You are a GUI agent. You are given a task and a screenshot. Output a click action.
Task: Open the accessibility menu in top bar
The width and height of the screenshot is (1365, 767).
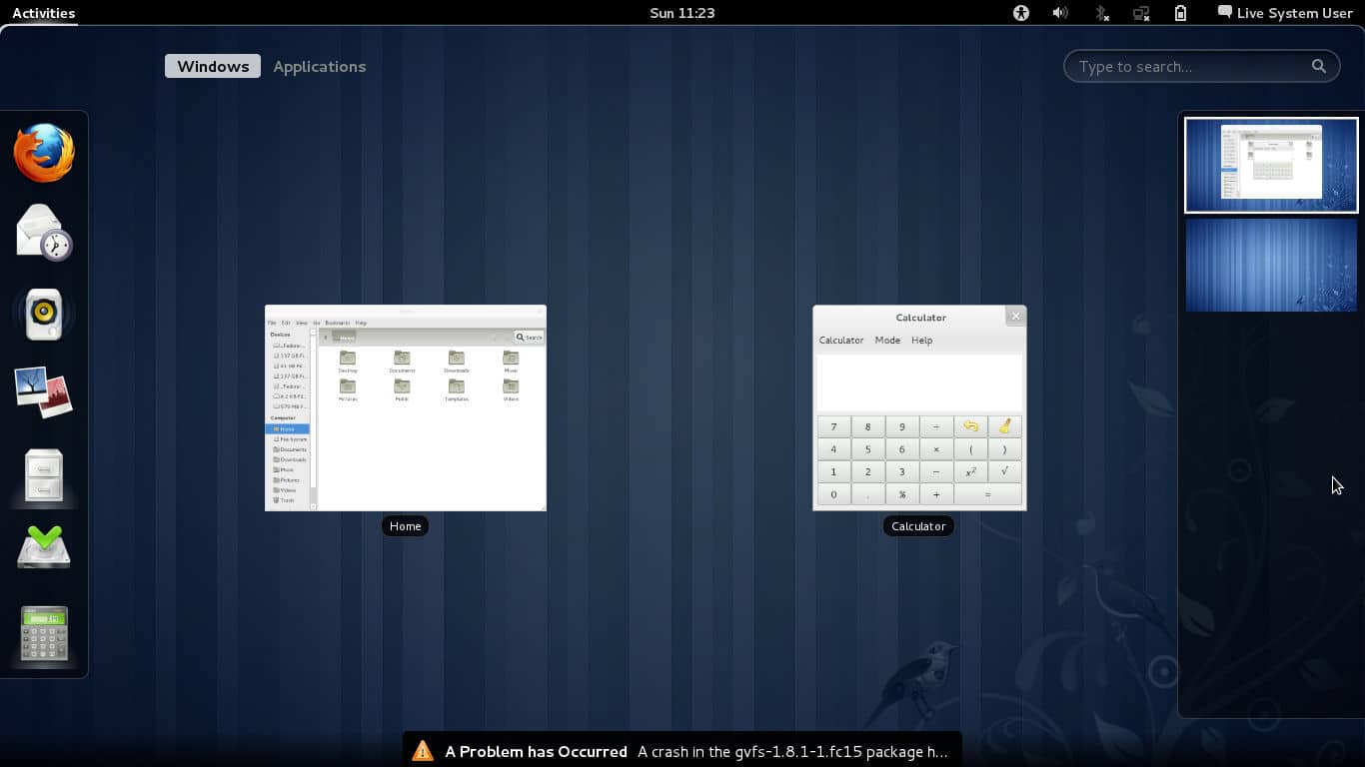click(x=1020, y=13)
